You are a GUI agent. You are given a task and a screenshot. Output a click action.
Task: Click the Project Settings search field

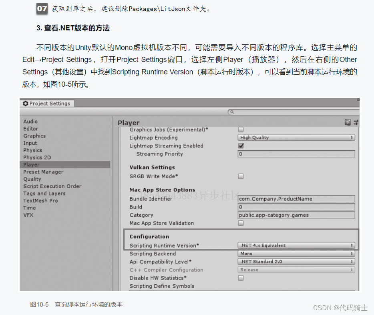(294, 112)
